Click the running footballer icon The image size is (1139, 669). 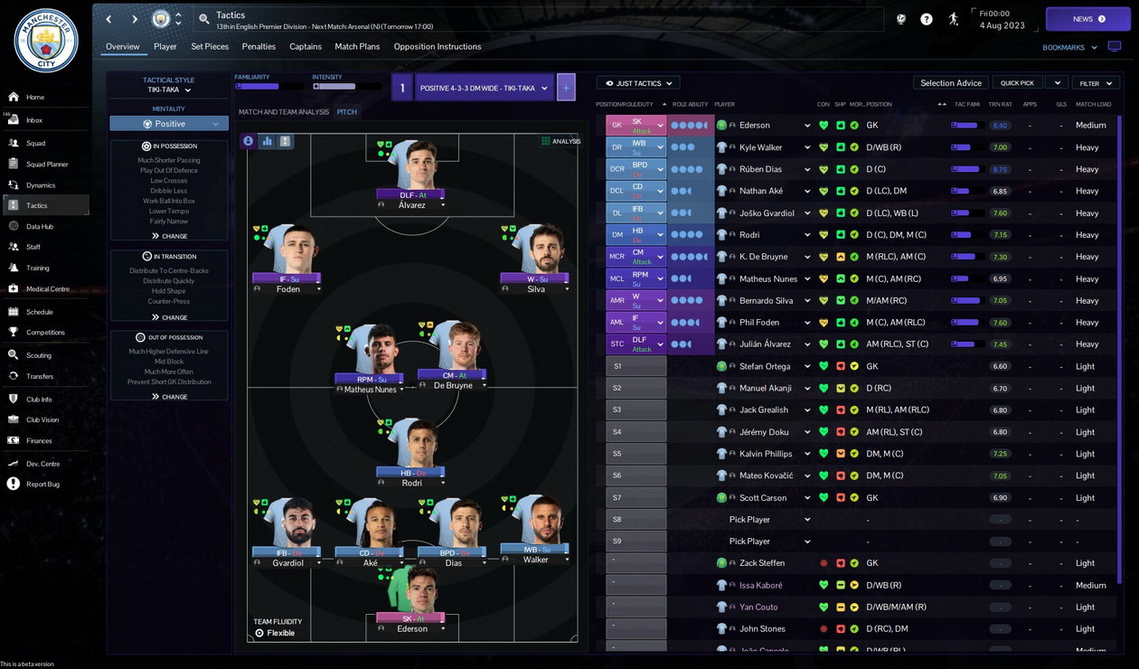(x=954, y=19)
